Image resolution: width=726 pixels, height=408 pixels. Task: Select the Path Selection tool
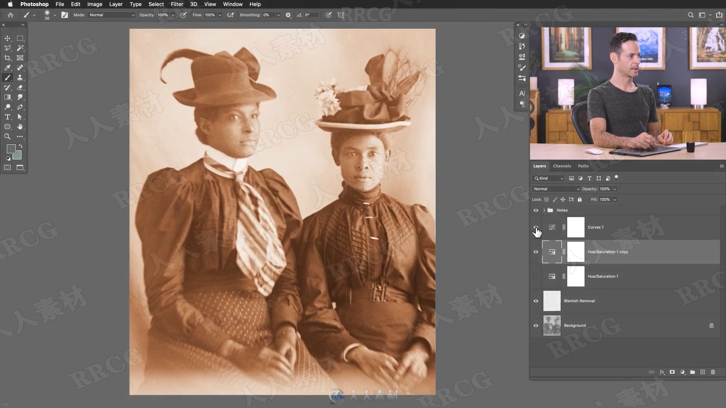(x=20, y=117)
